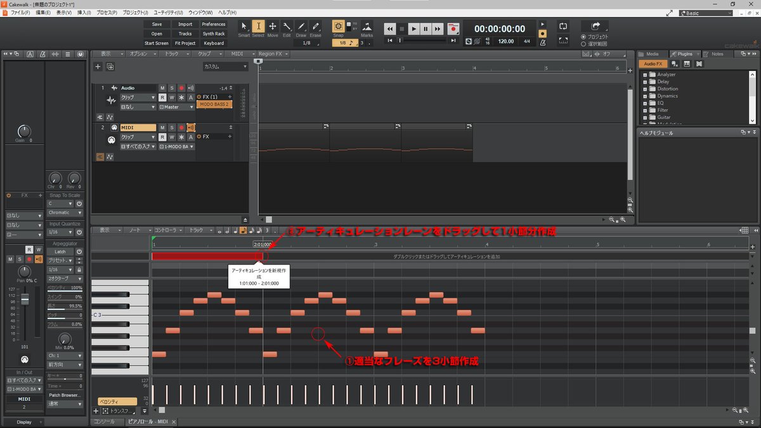Close the ピアノロール - MIDI tab

174,422
